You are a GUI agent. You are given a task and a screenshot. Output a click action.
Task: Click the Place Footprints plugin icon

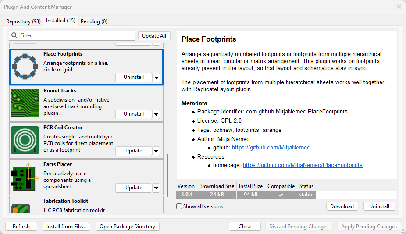click(x=25, y=67)
